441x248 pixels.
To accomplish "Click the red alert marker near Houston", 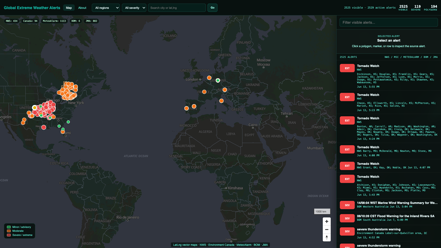I will click(44, 127).
